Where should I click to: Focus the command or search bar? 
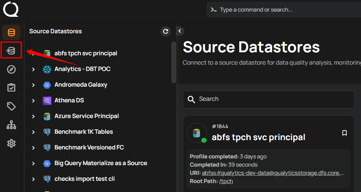tap(284, 10)
